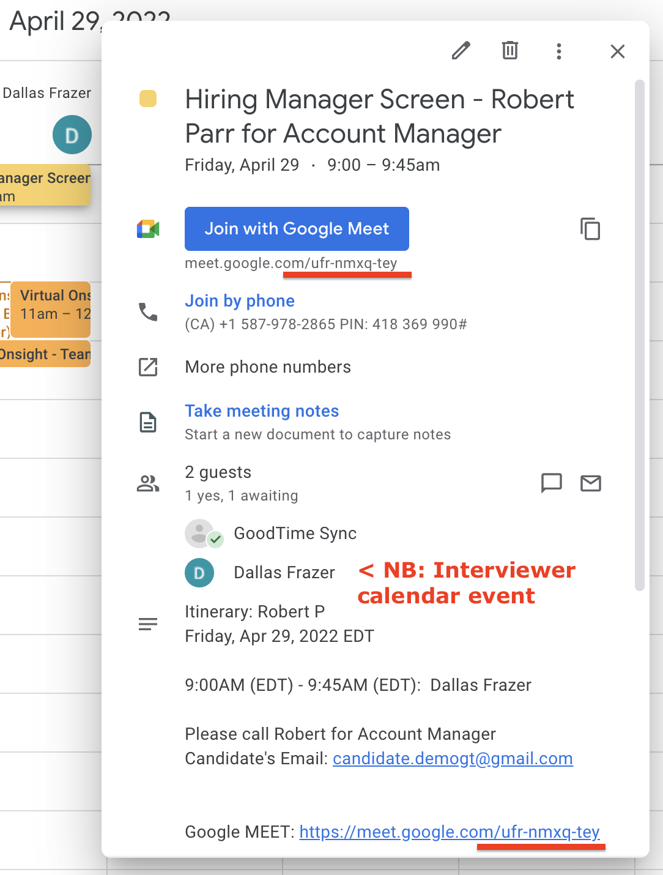The height and width of the screenshot is (875, 663).
Task: Open the Virtual Ons 11am calendar event
Action: [51, 310]
